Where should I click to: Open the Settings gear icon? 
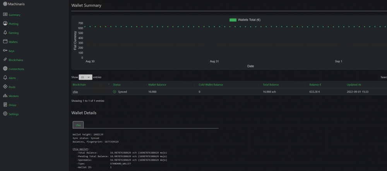[5, 114]
